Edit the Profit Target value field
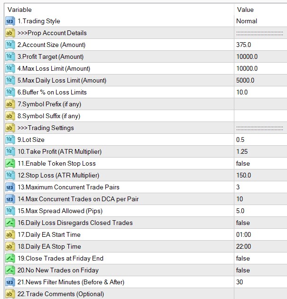 tap(259, 56)
